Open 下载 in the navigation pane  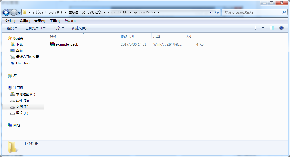pos(19,44)
